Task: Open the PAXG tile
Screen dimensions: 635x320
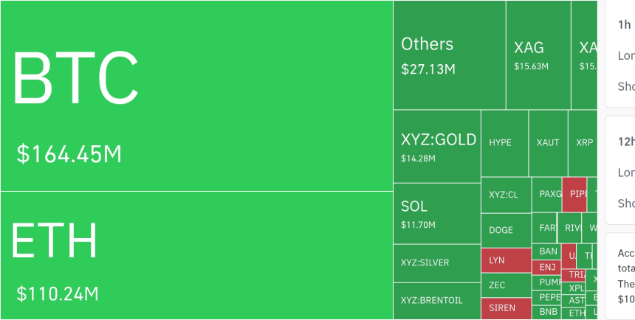Action: click(547, 195)
